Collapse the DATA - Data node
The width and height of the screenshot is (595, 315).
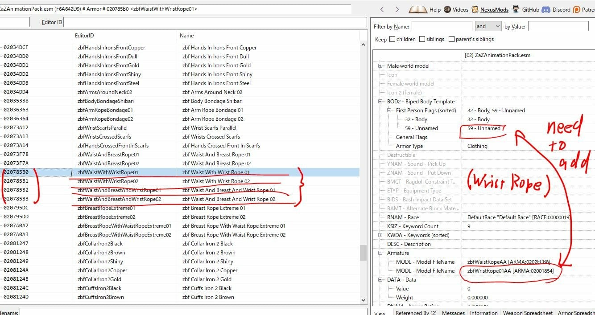tap(380, 280)
